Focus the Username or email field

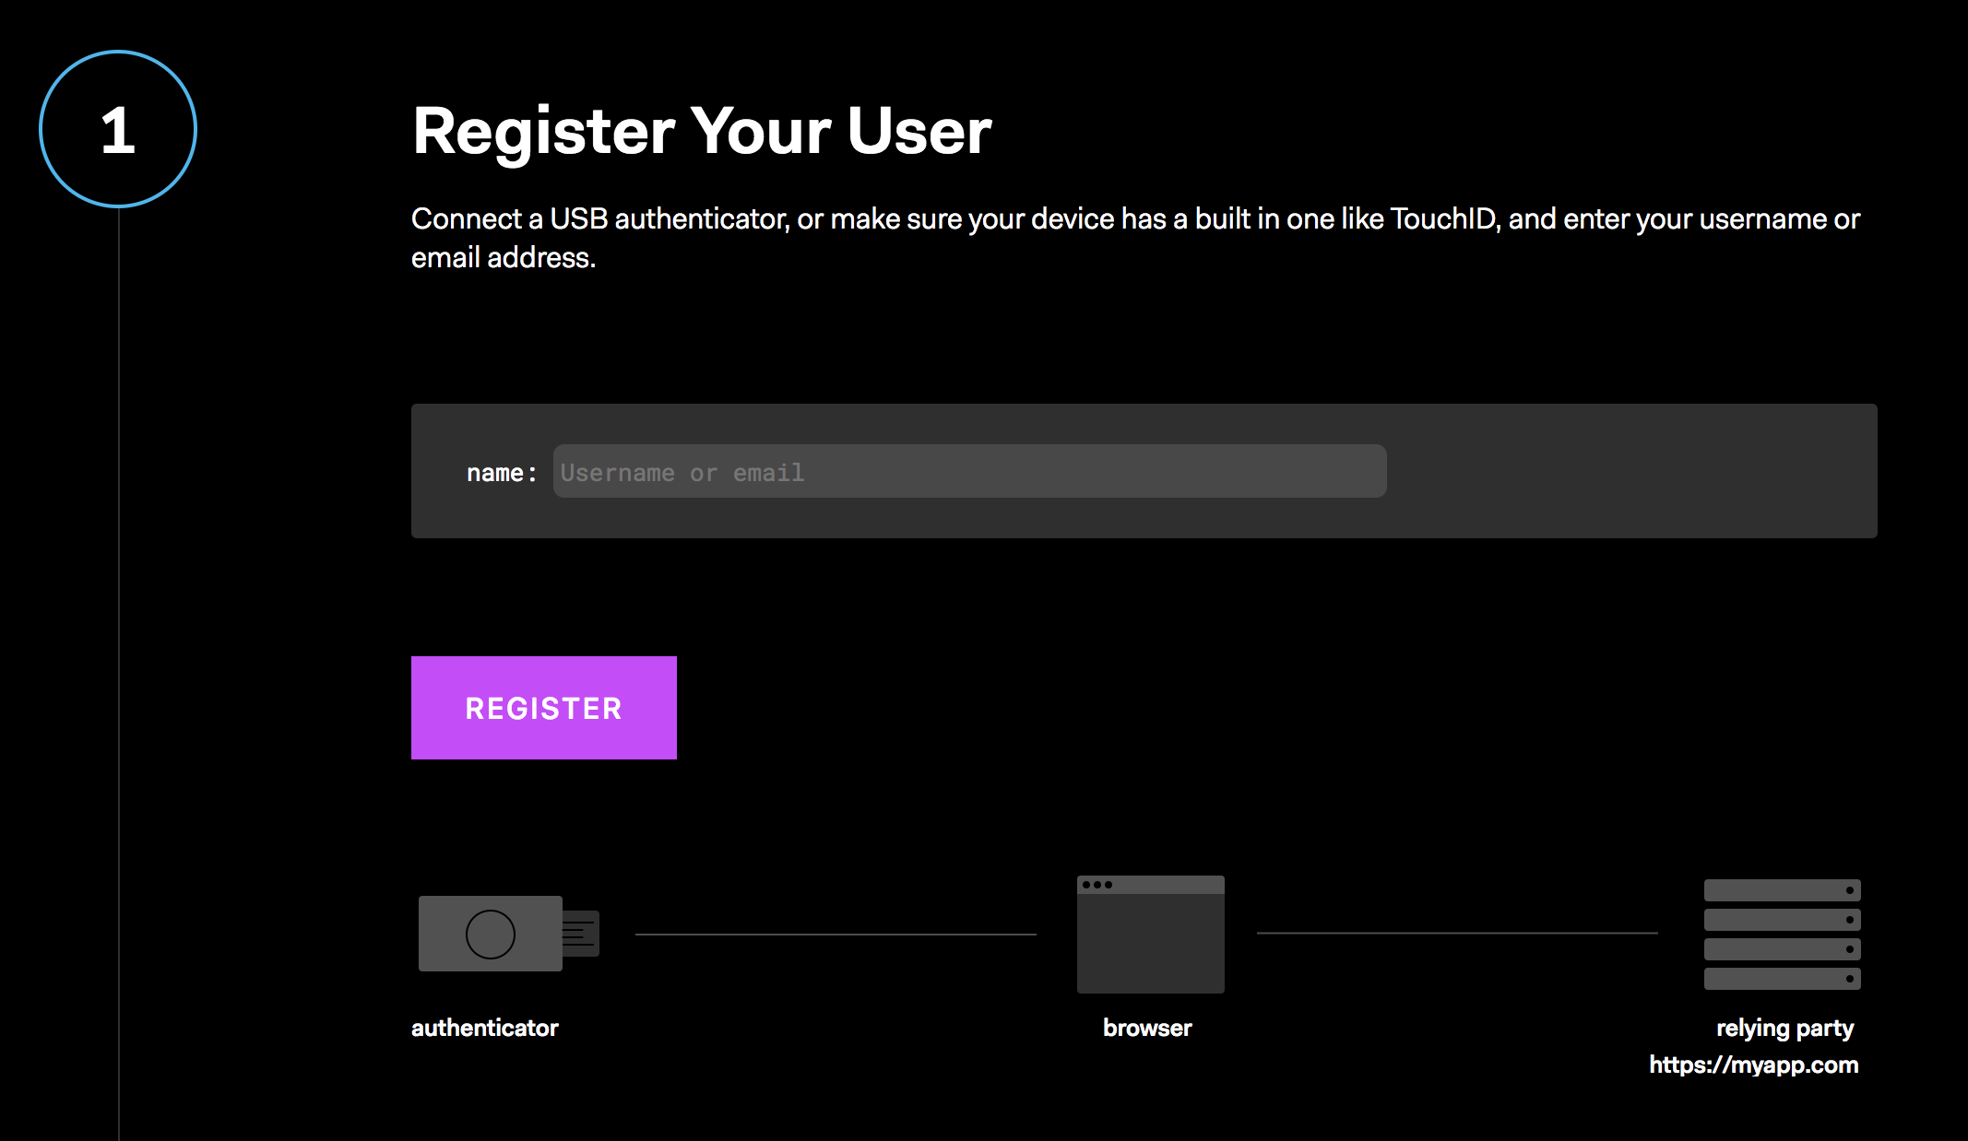point(968,472)
